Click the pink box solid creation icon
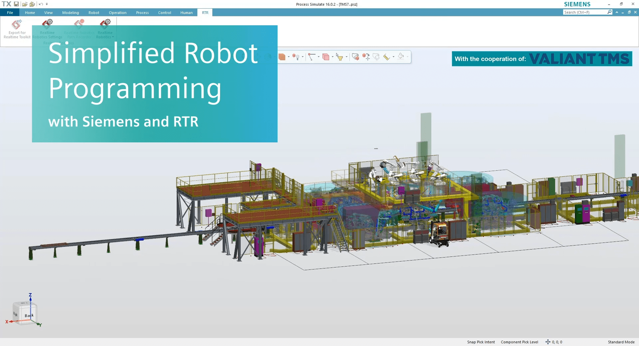 tap(326, 57)
